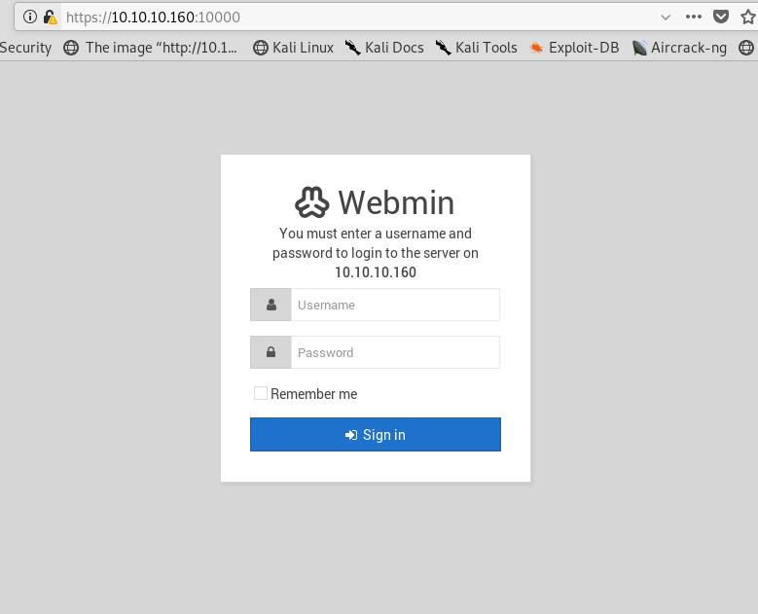Viewport: 758px width, 614px height.
Task: Open the 'The image http://10.1...' bookmark
Action: tap(151, 48)
